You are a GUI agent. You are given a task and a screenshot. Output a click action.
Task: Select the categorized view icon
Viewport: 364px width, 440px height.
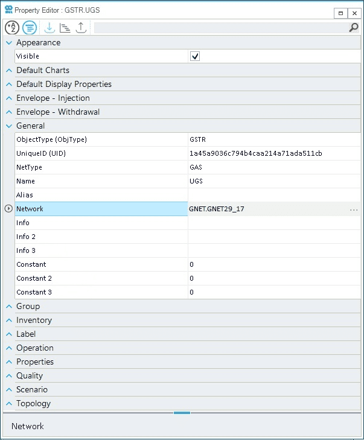pos(30,27)
